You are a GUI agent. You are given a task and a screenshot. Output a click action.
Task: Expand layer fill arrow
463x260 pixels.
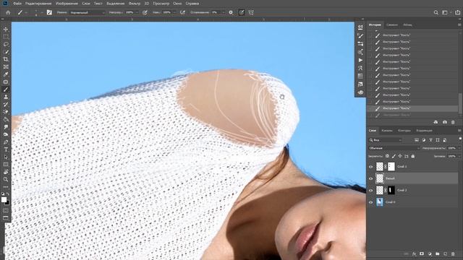(x=459, y=156)
